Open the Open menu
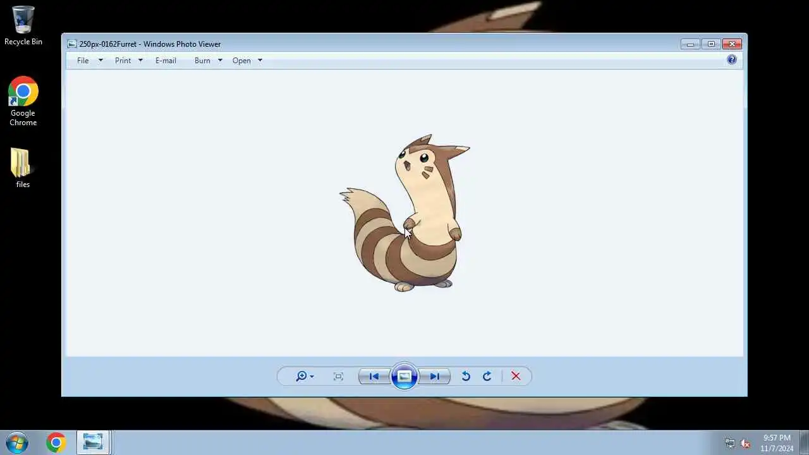Screen dimensions: 809x455 (241, 61)
